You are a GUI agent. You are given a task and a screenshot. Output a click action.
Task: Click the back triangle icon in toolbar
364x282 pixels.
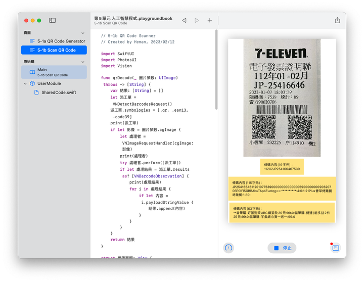click(184, 20)
